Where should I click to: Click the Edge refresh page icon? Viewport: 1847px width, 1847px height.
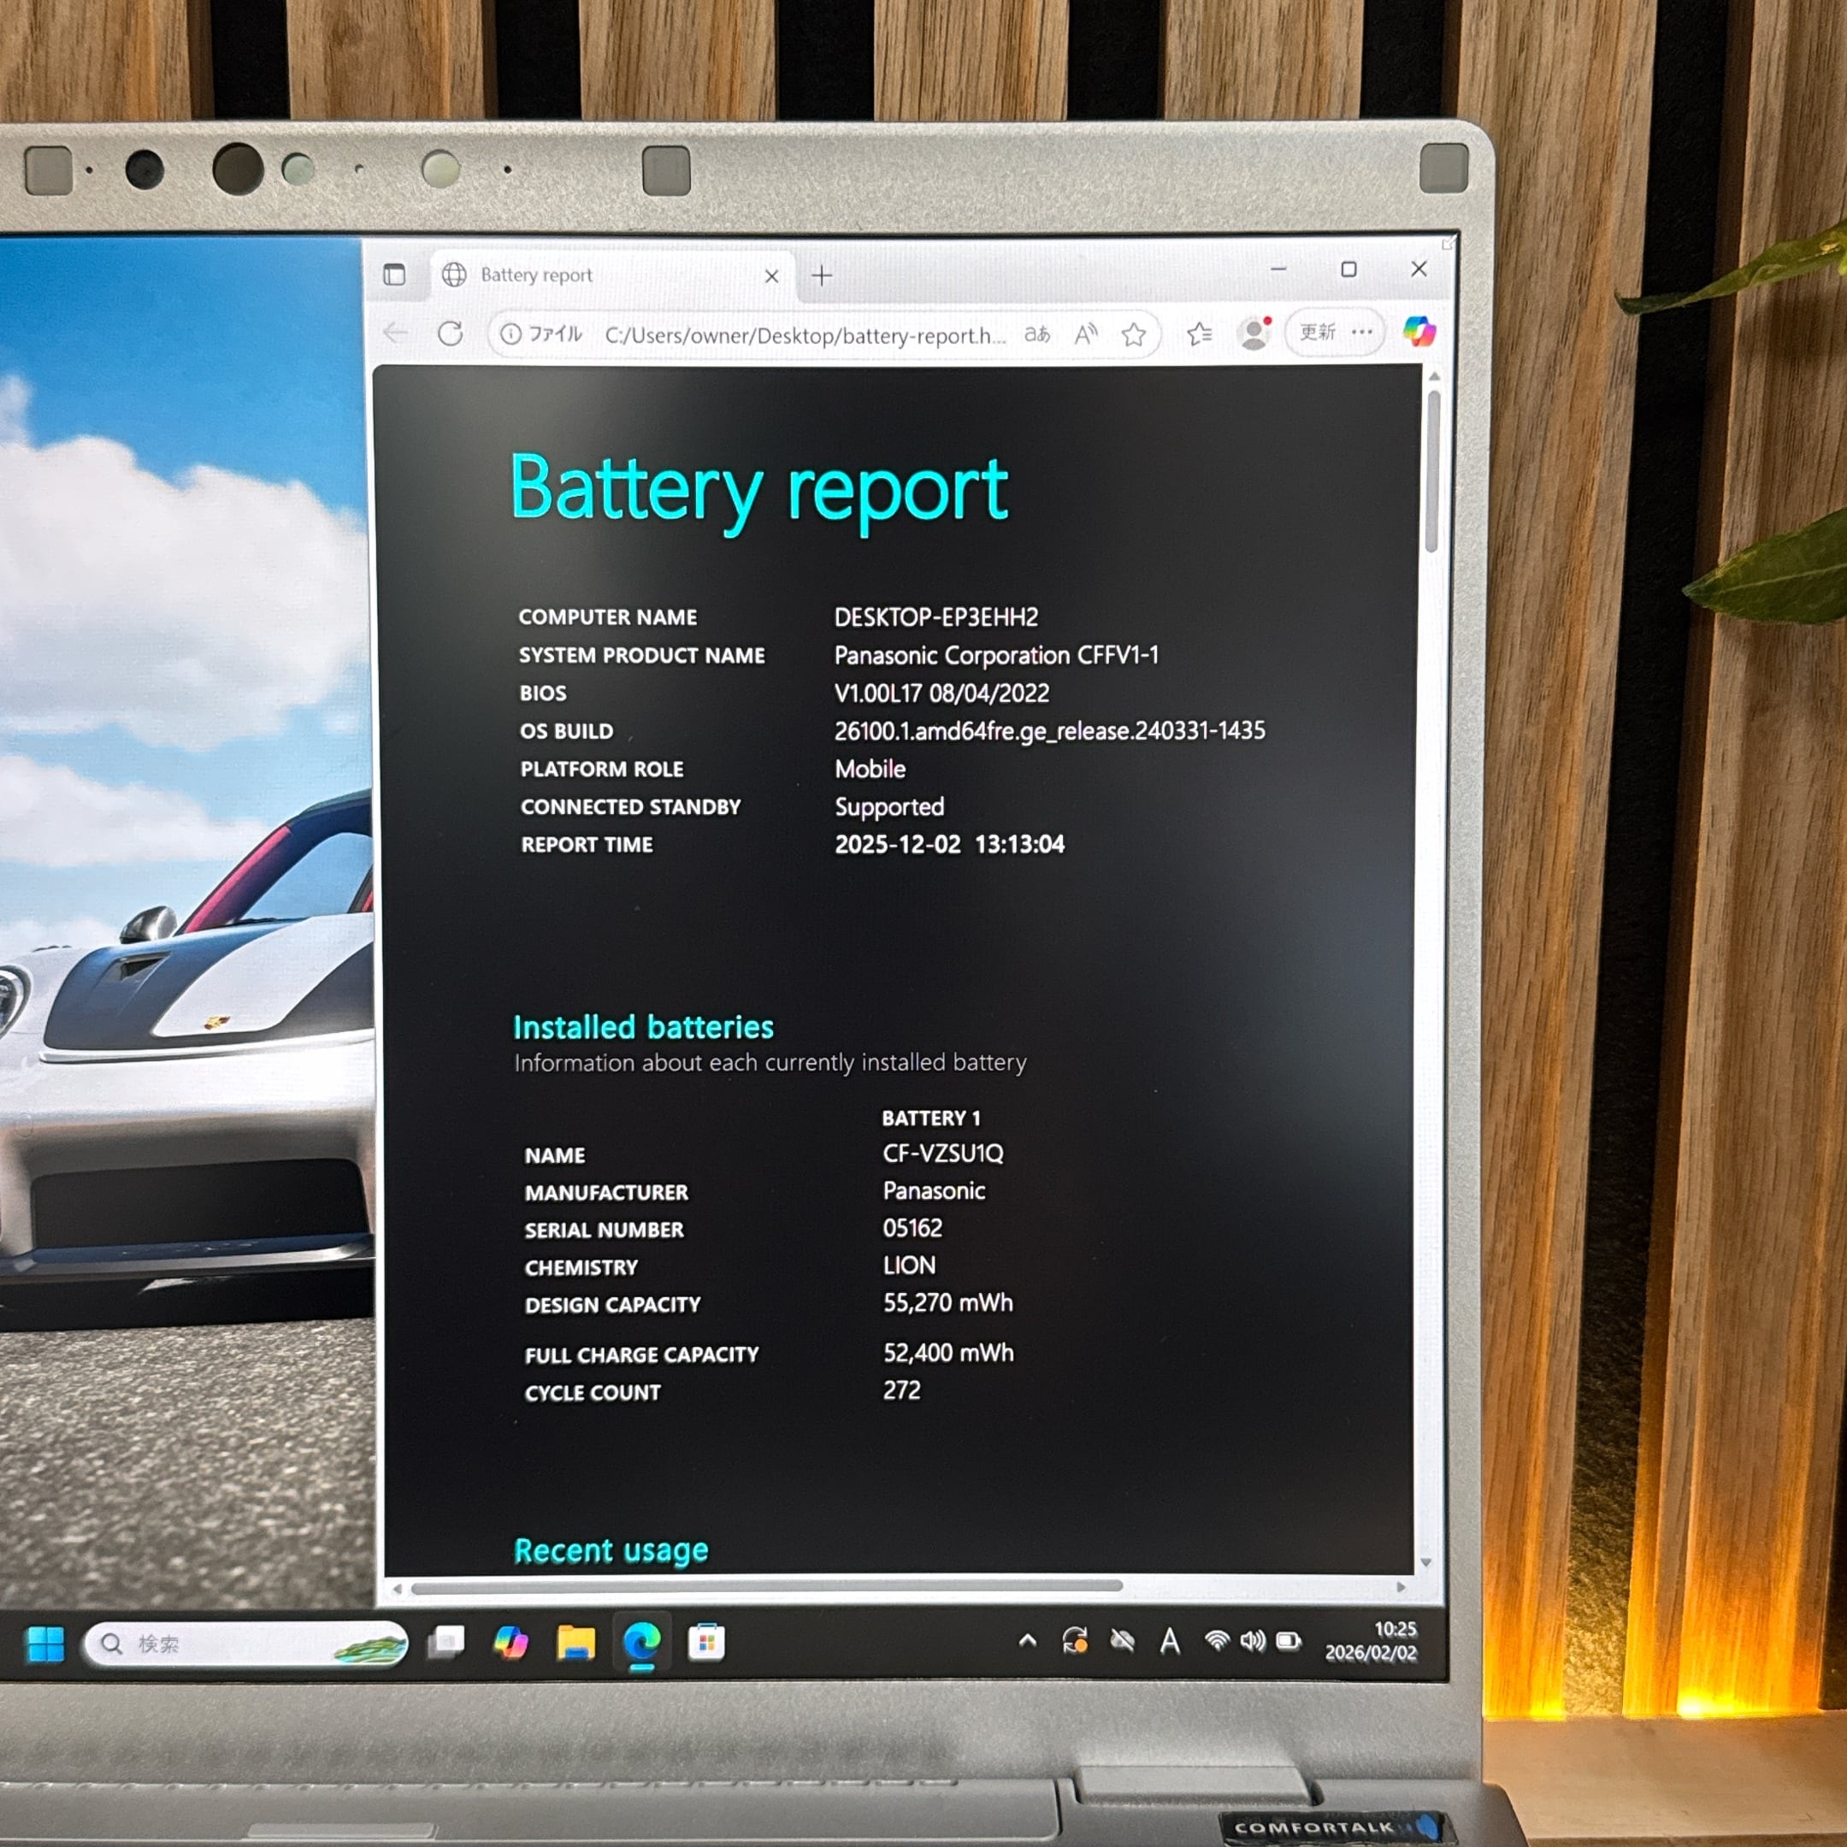pyautogui.click(x=451, y=333)
